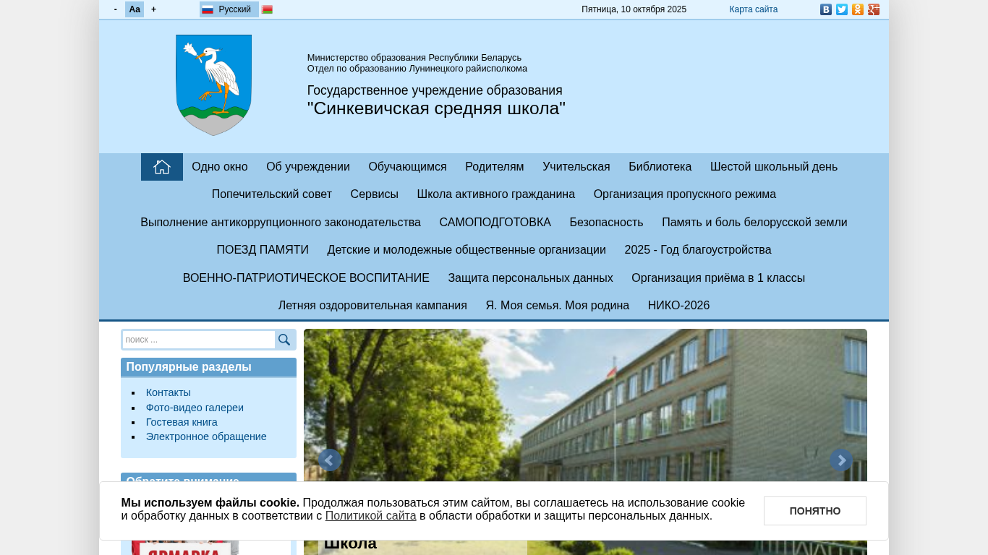Reset font size with the Aa button
The height and width of the screenshot is (555, 988).
coord(135,9)
